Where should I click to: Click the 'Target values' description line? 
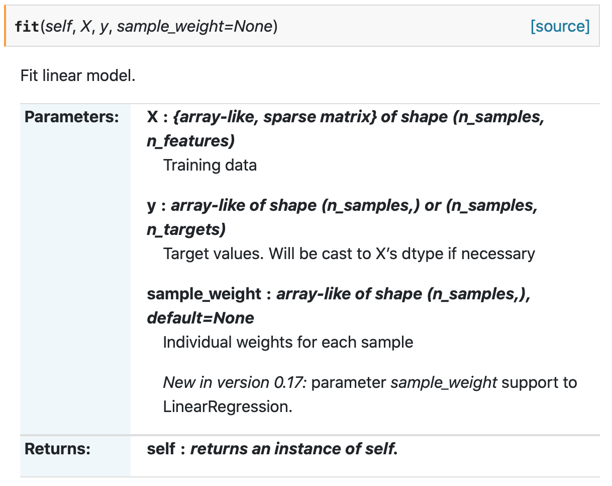(x=349, y=254)
